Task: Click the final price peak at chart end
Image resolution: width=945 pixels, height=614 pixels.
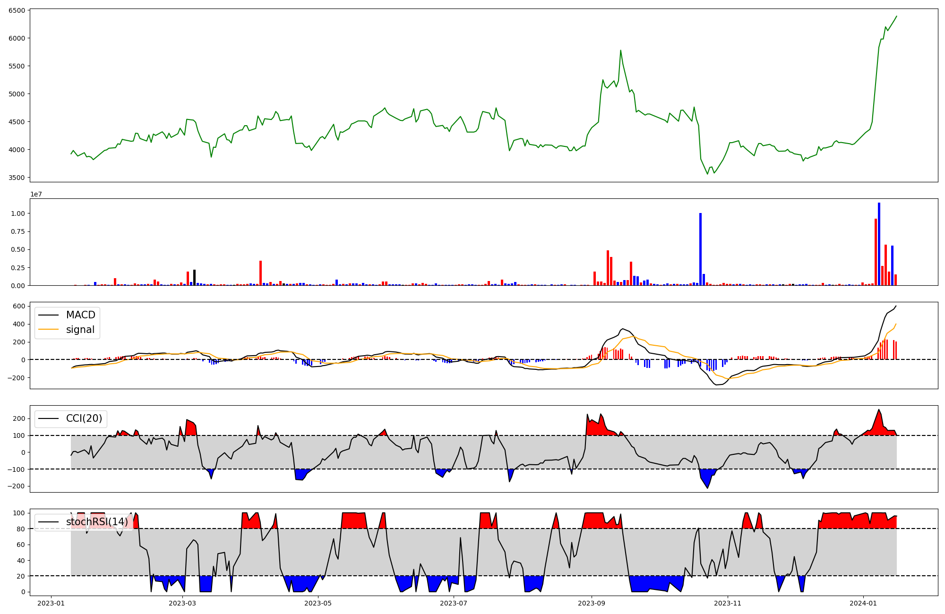Action: click(896, 17)
